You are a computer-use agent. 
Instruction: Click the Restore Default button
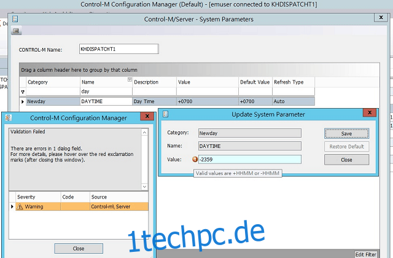pos(346,147)
